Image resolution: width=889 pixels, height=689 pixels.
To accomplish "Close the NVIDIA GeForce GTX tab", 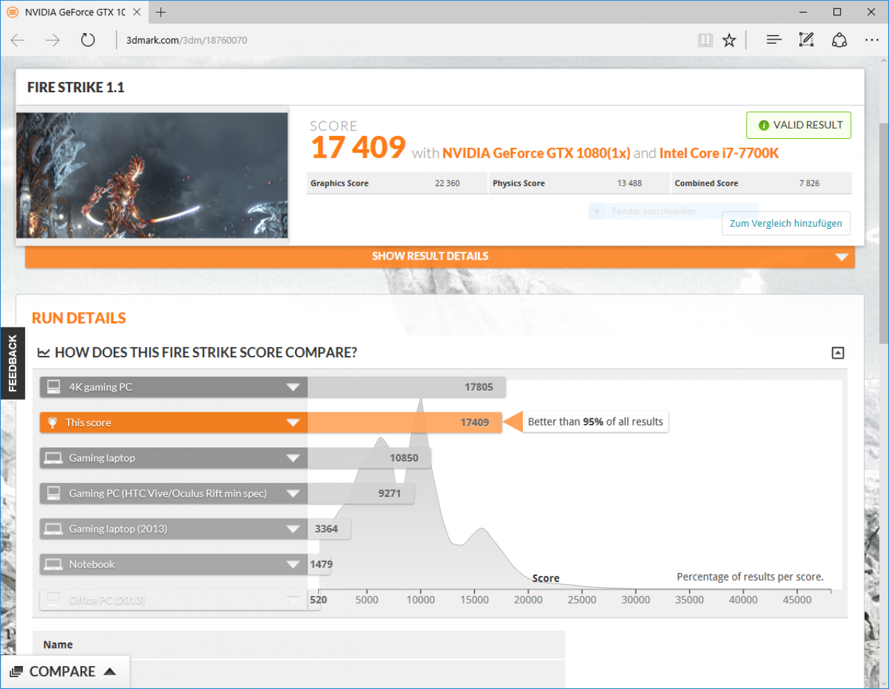I will 137,12.
